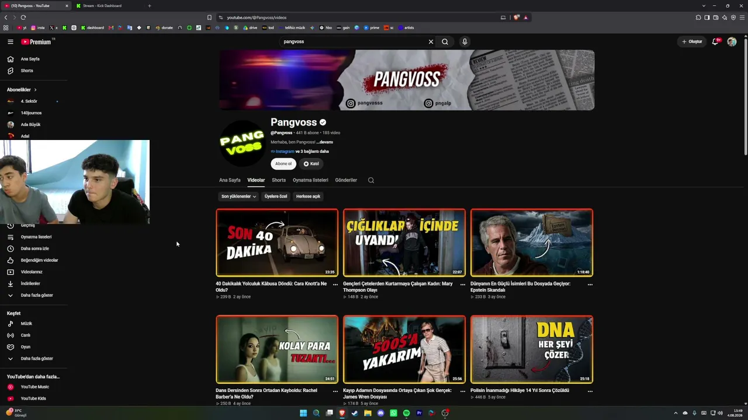Open Premiere Pro from the taskbar
Image resolution: width=748 pixels, height=420 pixels.
(419, 413)
